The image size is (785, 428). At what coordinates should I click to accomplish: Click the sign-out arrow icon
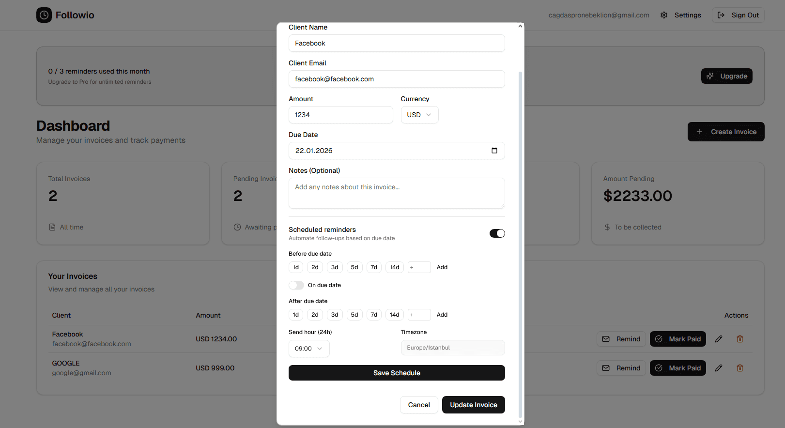click(x=721, y=15)
